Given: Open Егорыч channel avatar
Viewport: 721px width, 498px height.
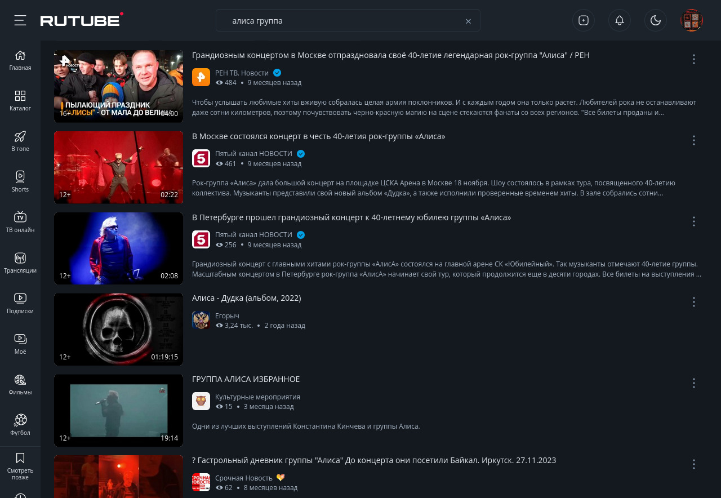Looking at the screenshot, I should (201, 320).
